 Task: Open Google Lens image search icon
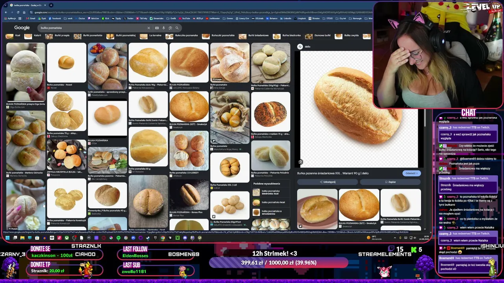[170, 28]
